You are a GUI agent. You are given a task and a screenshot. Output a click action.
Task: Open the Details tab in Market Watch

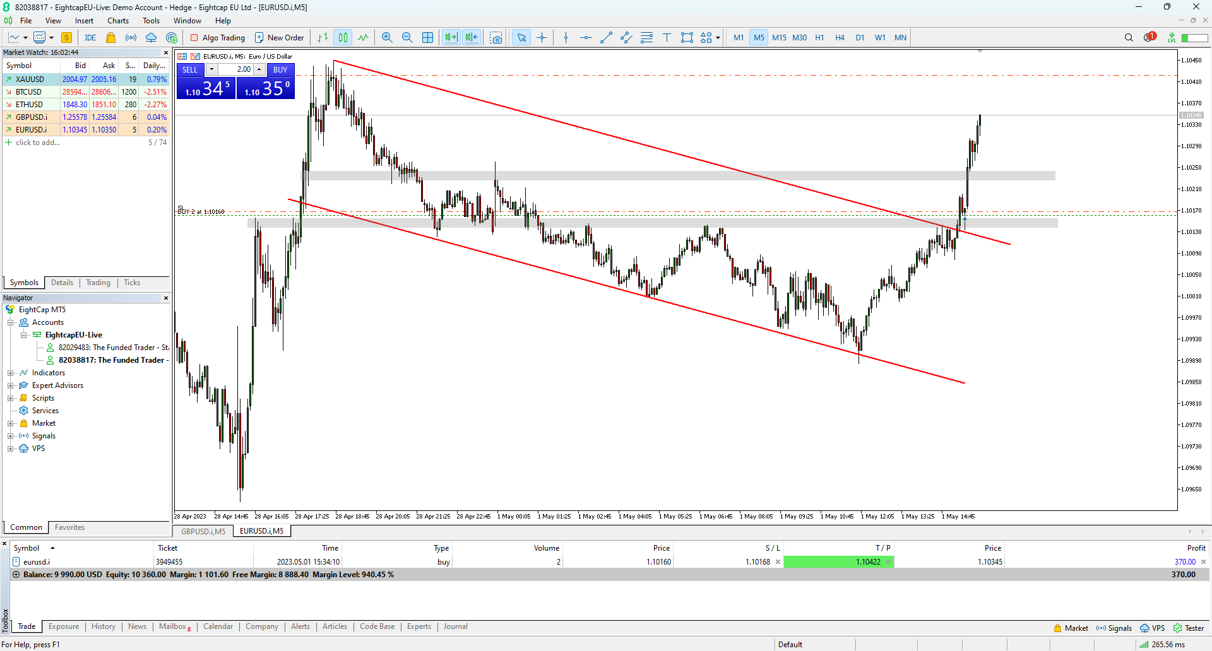(62, 283)
